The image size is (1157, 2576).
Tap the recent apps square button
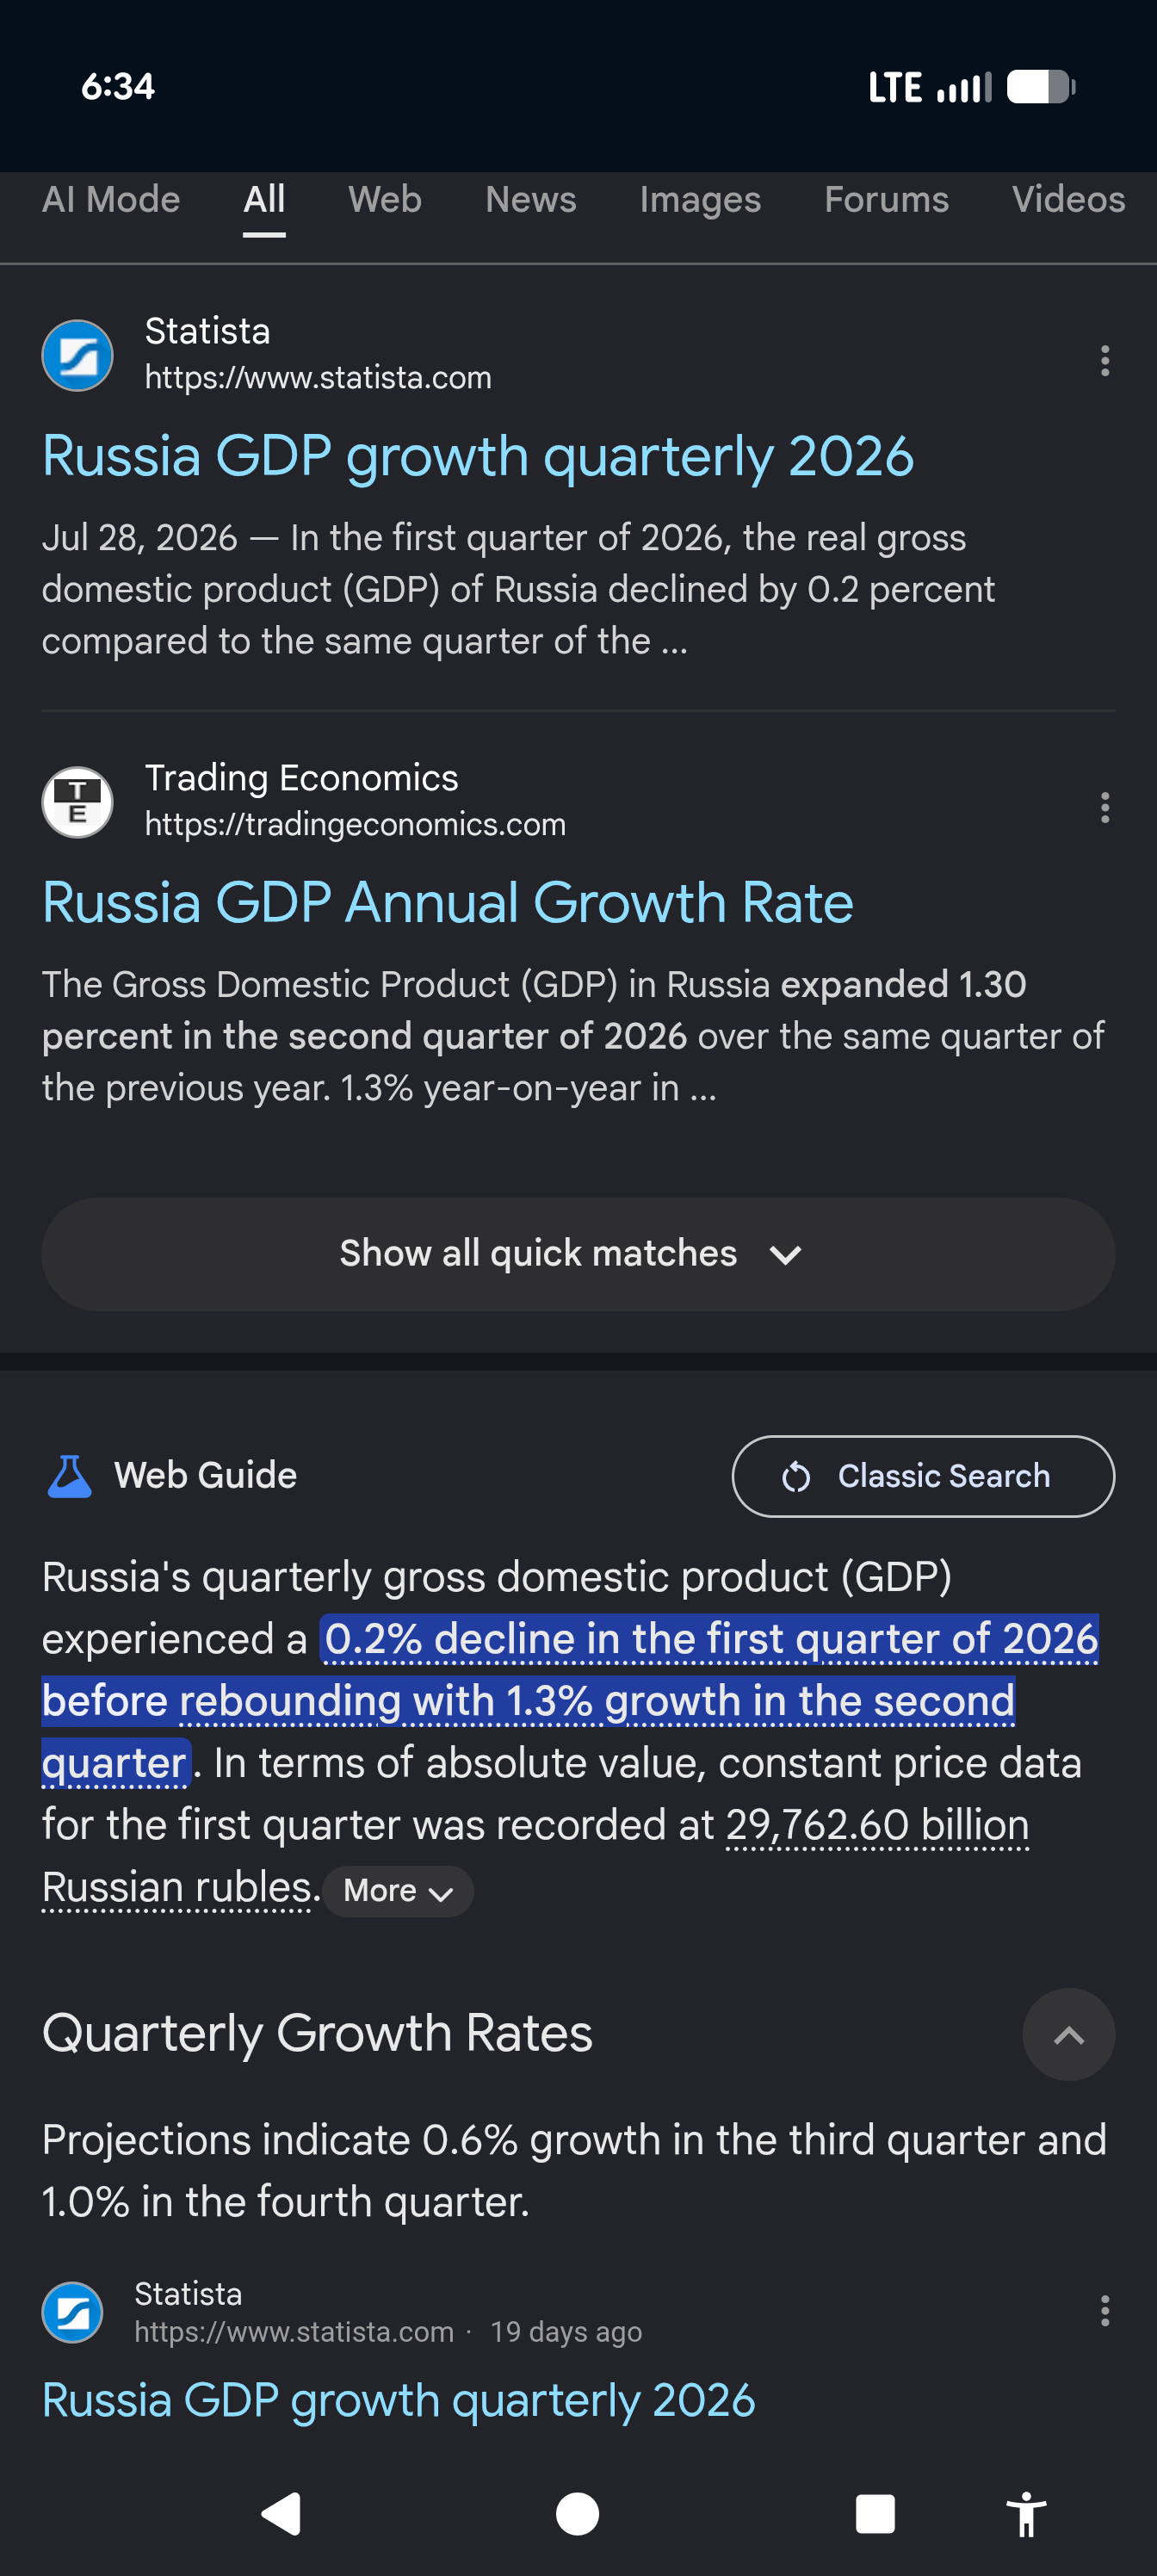coord(875,2514)
